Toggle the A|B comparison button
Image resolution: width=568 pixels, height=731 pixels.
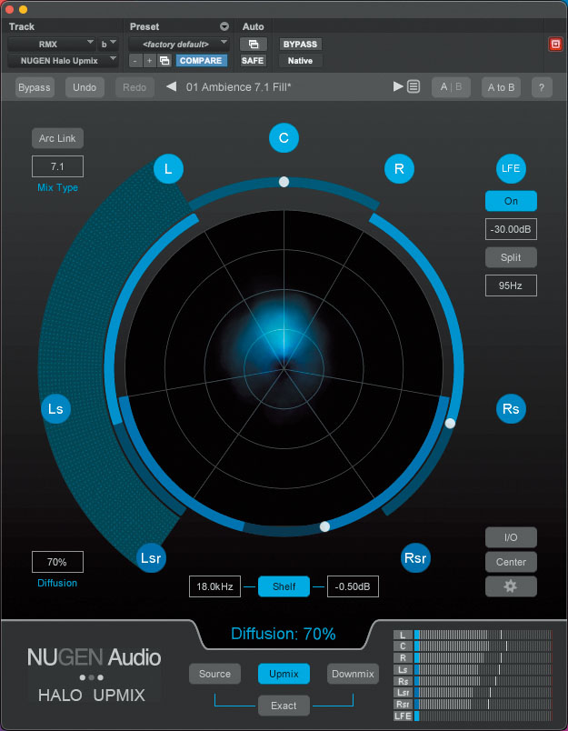pos(451,87)
